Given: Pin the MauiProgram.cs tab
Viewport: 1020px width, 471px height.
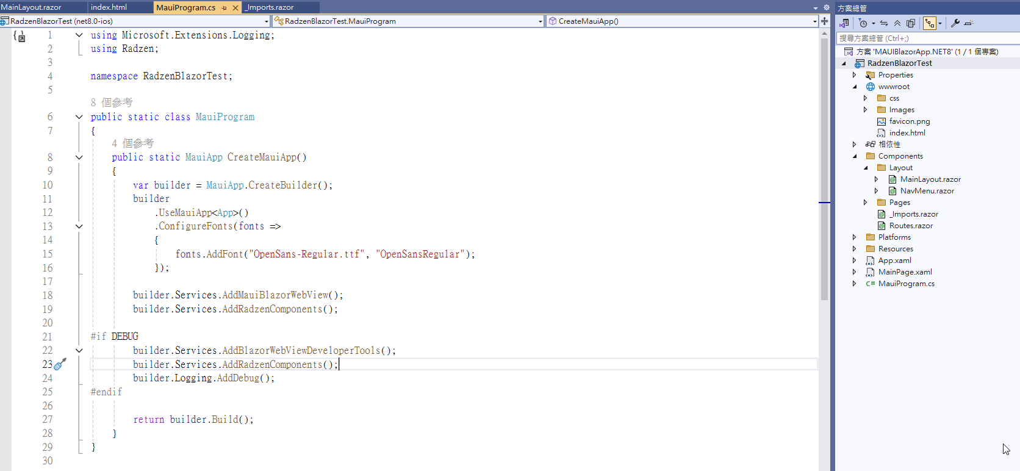Looking at the screenshot, I should point(224,8).
